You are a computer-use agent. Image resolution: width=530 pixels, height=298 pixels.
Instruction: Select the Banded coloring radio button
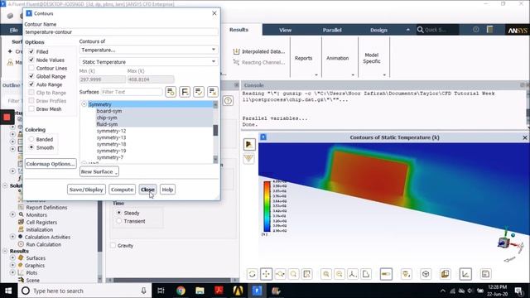[31, 139]
